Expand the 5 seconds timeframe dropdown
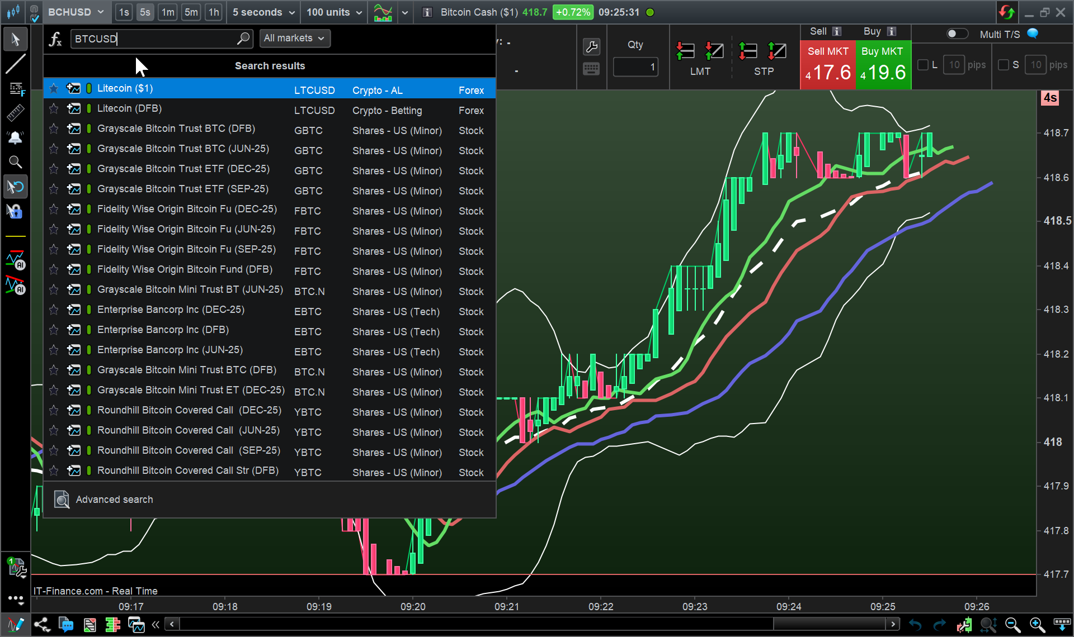 point(263,12)
